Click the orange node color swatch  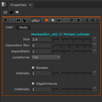coord(47,20)
